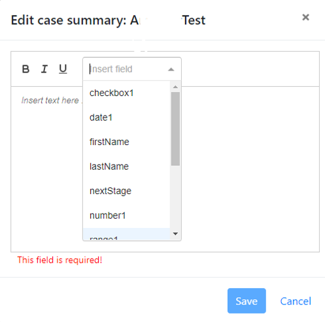
Task: Choose firstName in the dropdown list
Action: [x=126, y=142]
